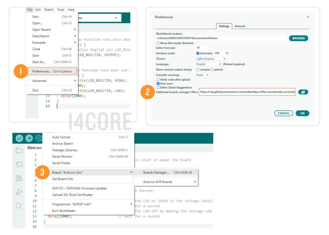Click the Upload arrow icon
The width and height of the screenshot is (329, 235).
pos(29,138)
